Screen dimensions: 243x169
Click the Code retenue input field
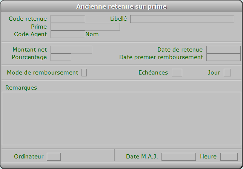pyautogui.click(x=68, y=19)
